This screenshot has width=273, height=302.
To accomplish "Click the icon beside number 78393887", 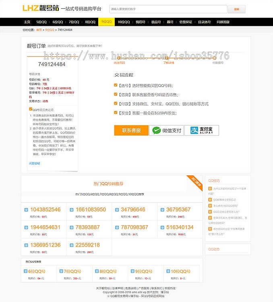I will pyautogui.click(x=72, y=228).
